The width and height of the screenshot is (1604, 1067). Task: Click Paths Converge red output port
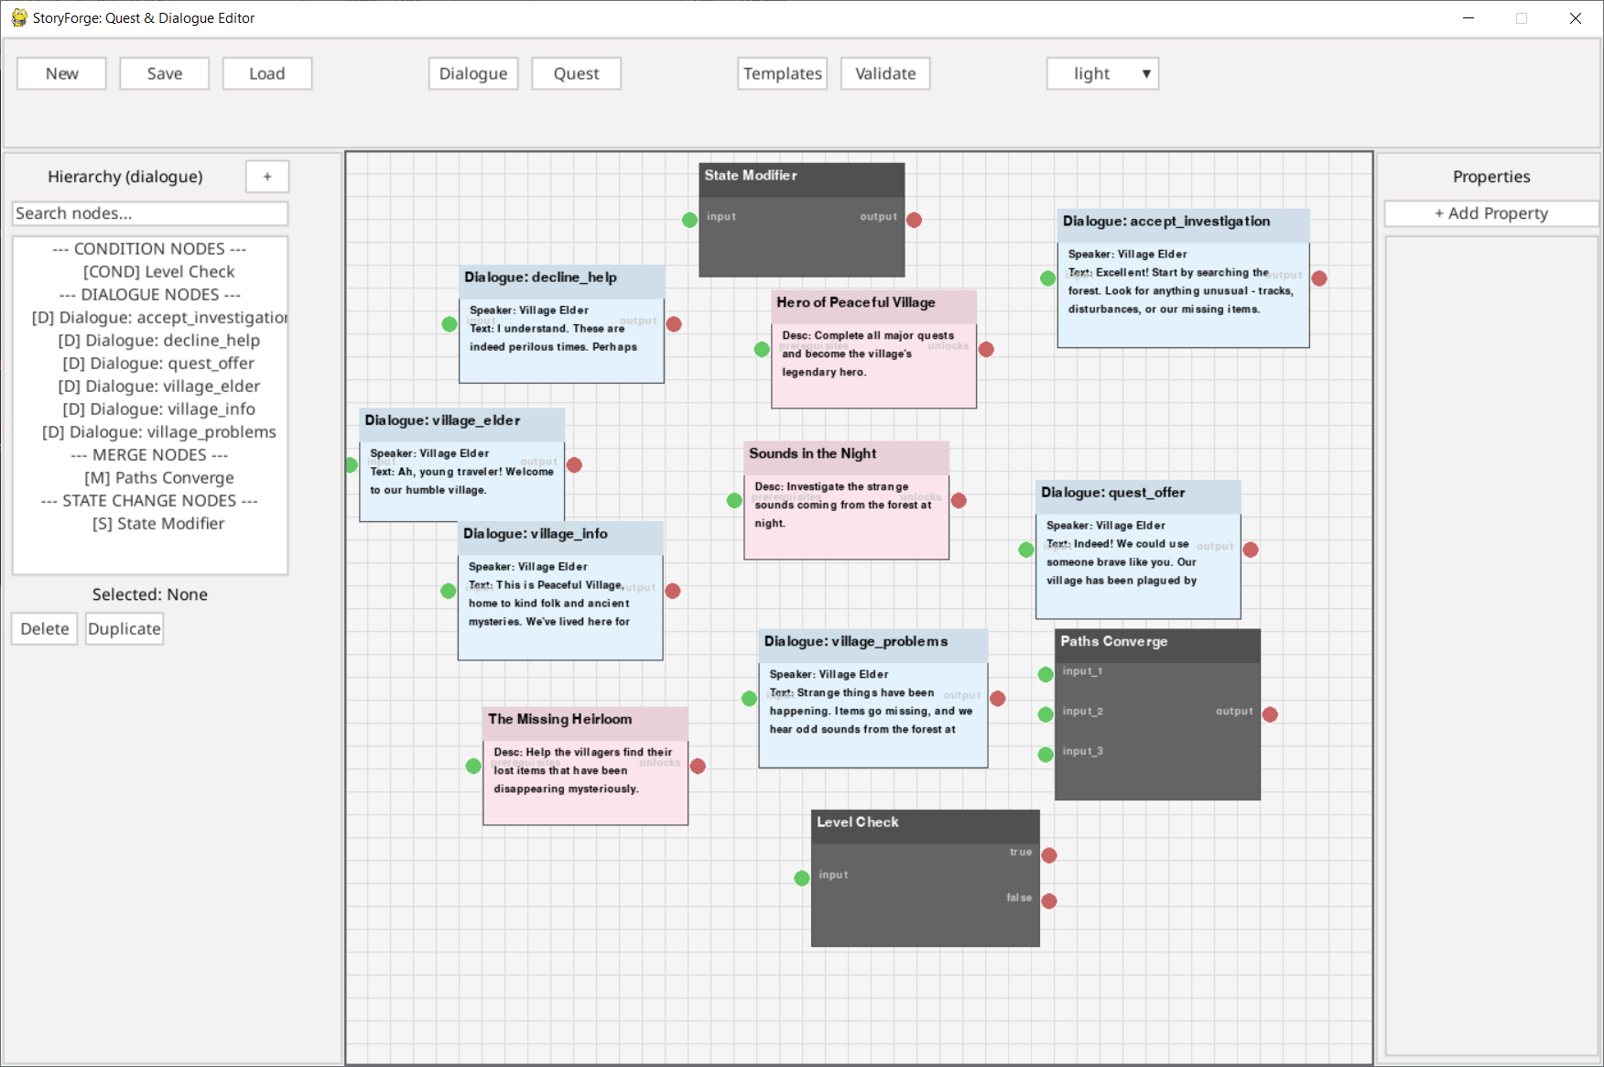[x=1270, y=714]
